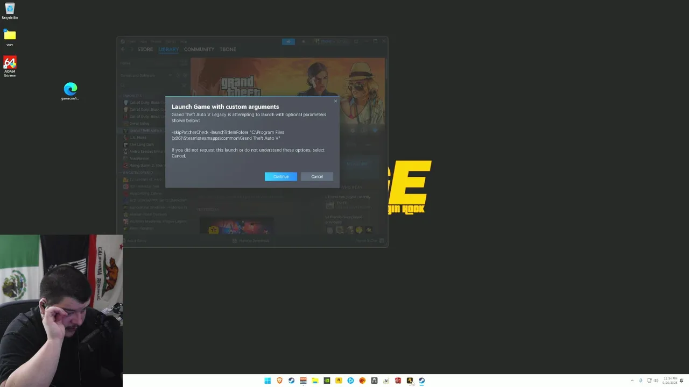
Task: Open the NVIDIA app from the taskbar
Action: (x=327, y=381)
